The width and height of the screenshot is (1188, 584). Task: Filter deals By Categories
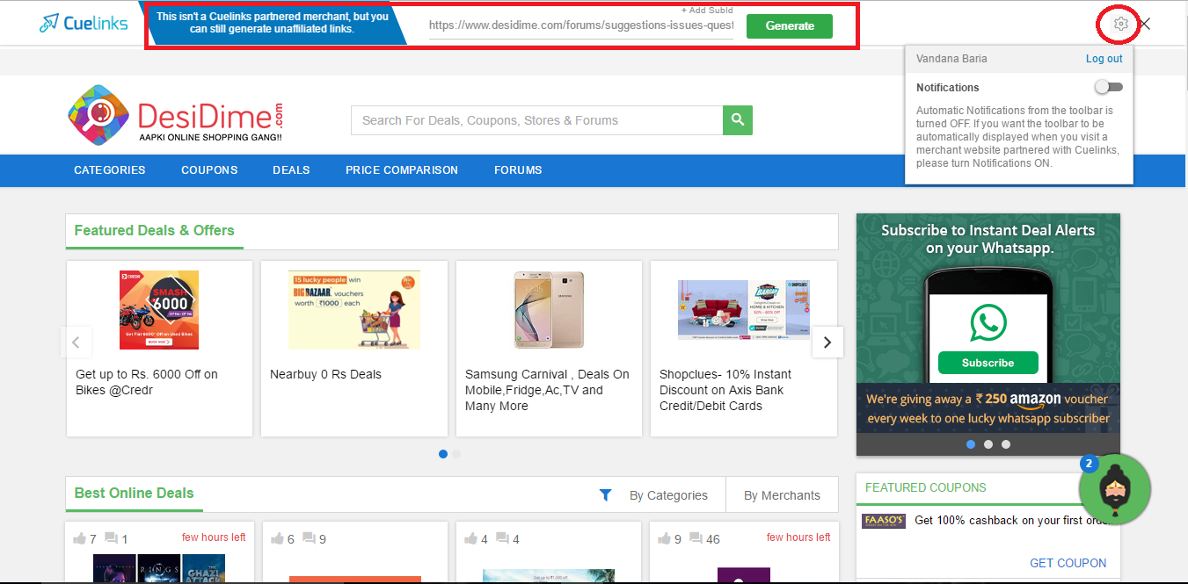pyautogui.click(x=668, y=495)
